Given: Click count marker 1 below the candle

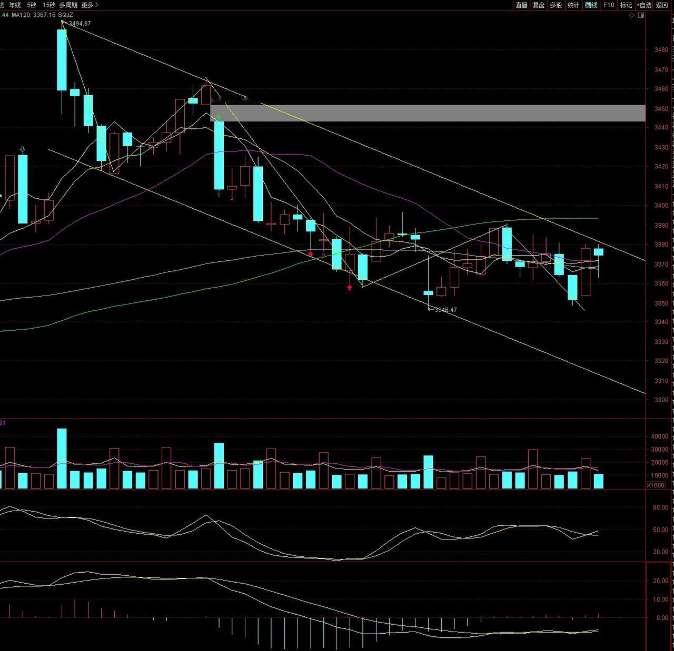Looking at the screenshot, I should click(219, 195).
